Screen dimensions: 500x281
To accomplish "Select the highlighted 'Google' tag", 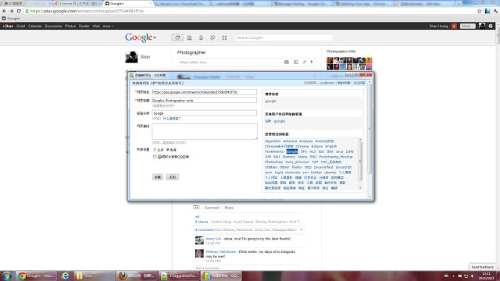I will point(292,151).
